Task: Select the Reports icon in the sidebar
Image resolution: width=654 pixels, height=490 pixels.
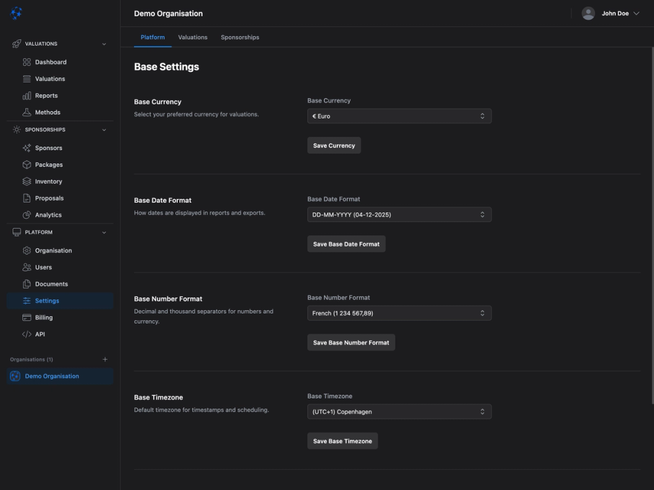Action: coord(26,95)
